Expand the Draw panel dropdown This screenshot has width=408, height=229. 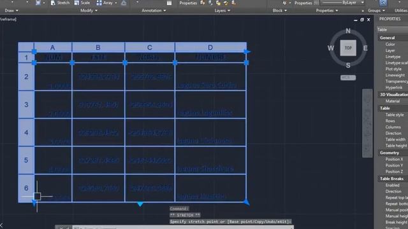point(11,11)
